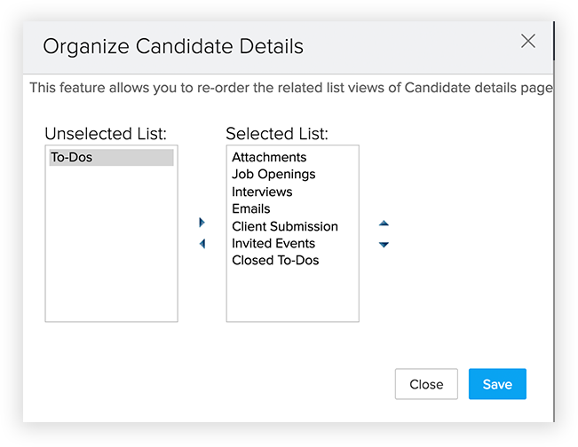
Task: Click the move up arrow icon
Action: pos(384,223)
